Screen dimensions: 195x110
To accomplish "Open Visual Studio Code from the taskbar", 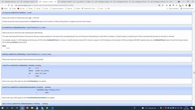I will 52,108.
